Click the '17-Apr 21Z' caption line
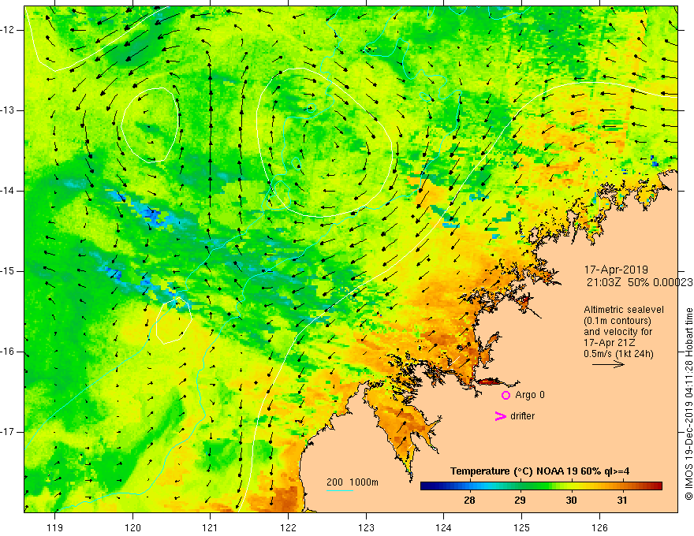The width and height of the screenshot is (694, 536). tap(609, 343)
